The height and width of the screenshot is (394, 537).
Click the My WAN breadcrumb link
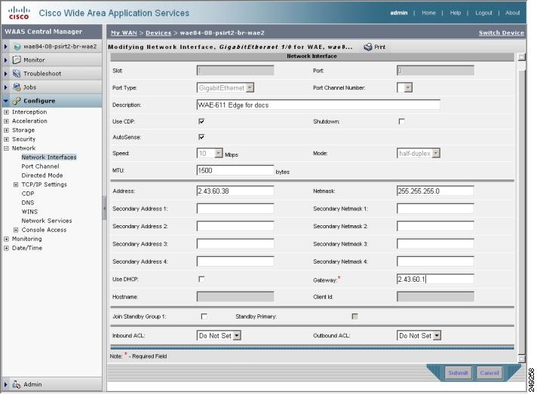pyautogui.click(x=124, y=33)
